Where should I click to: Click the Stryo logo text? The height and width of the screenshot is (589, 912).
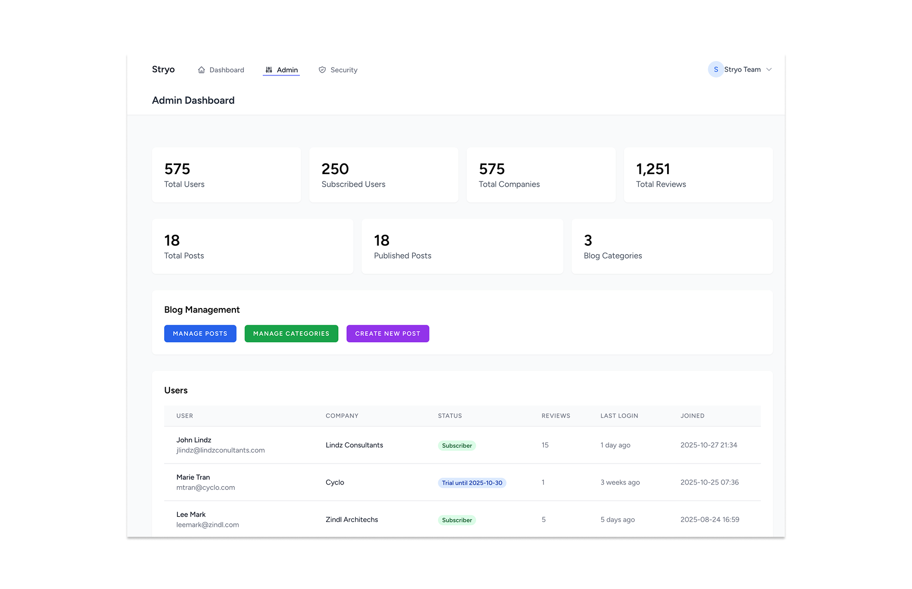pyautogui.click(x=163, y=70)
